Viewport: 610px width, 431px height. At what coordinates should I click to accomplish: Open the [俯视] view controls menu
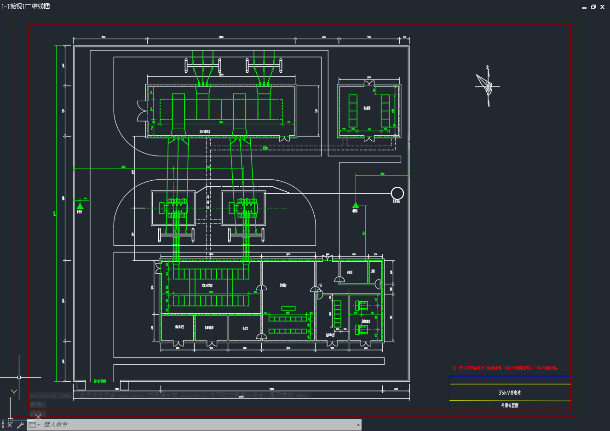(x=17, y=6)
